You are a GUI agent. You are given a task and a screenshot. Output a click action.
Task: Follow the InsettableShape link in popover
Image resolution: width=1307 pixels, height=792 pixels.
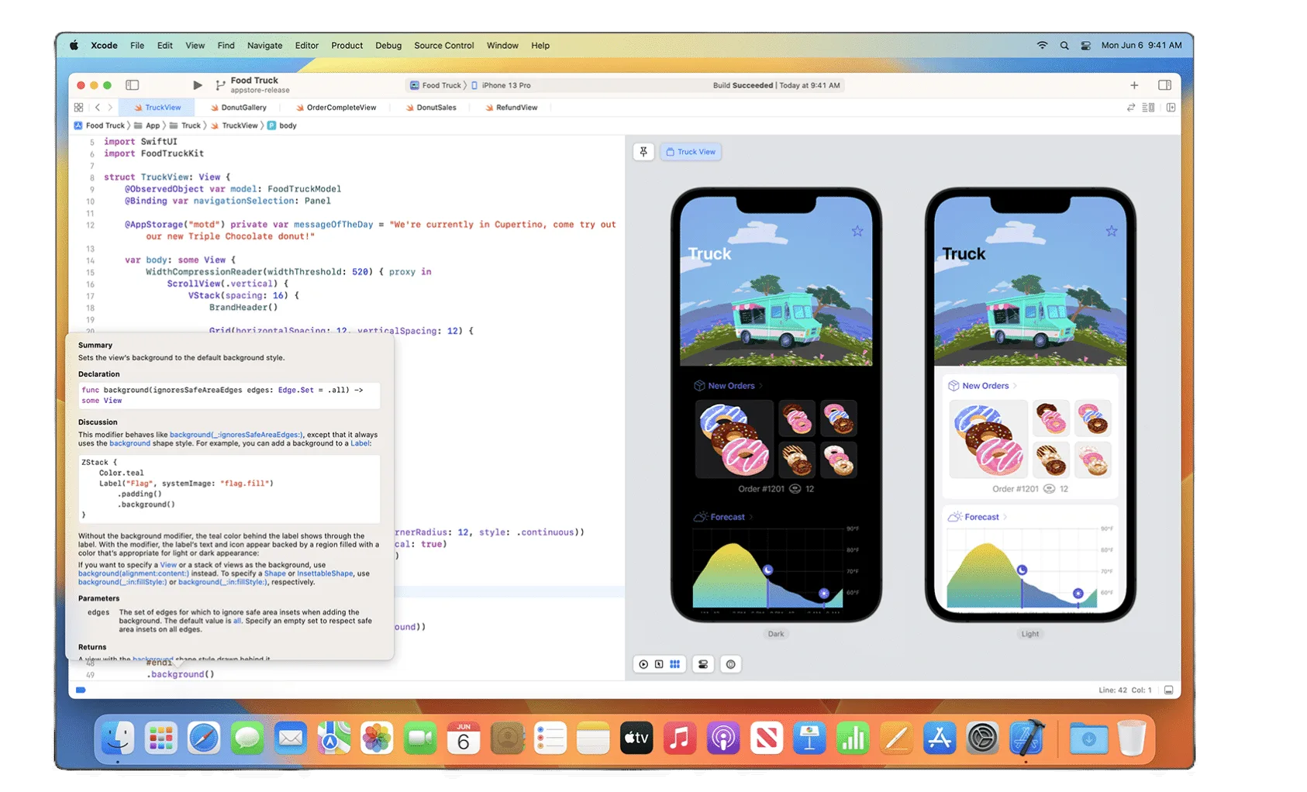[x=325, y=573]
